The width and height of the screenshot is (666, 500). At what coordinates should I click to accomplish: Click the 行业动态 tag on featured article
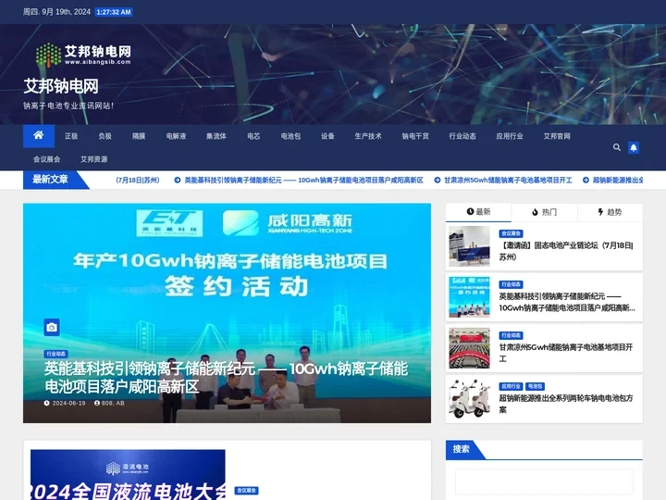point(56,354)
